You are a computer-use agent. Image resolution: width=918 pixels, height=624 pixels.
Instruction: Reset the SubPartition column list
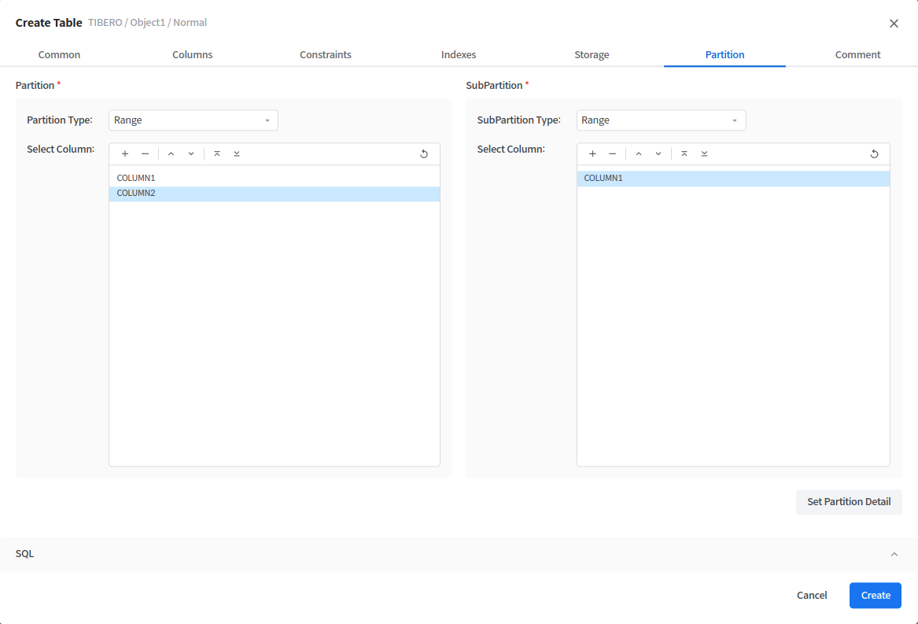(874, 154)
